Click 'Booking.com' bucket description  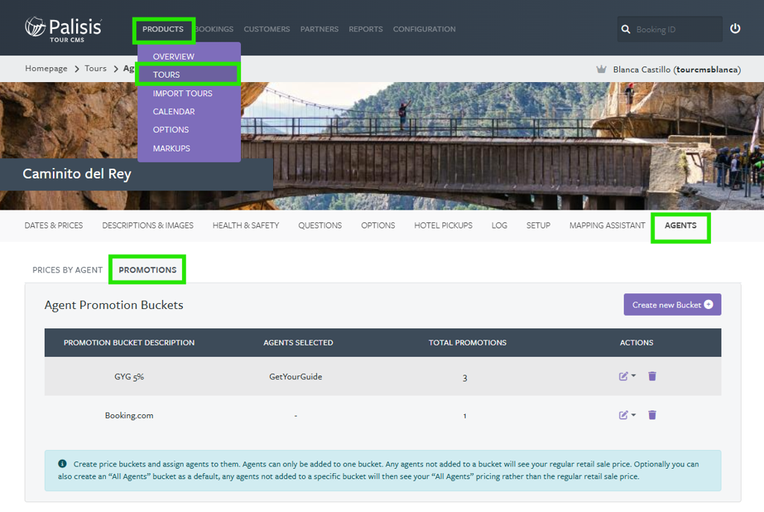pyautogui.click(x=129, y=416)
